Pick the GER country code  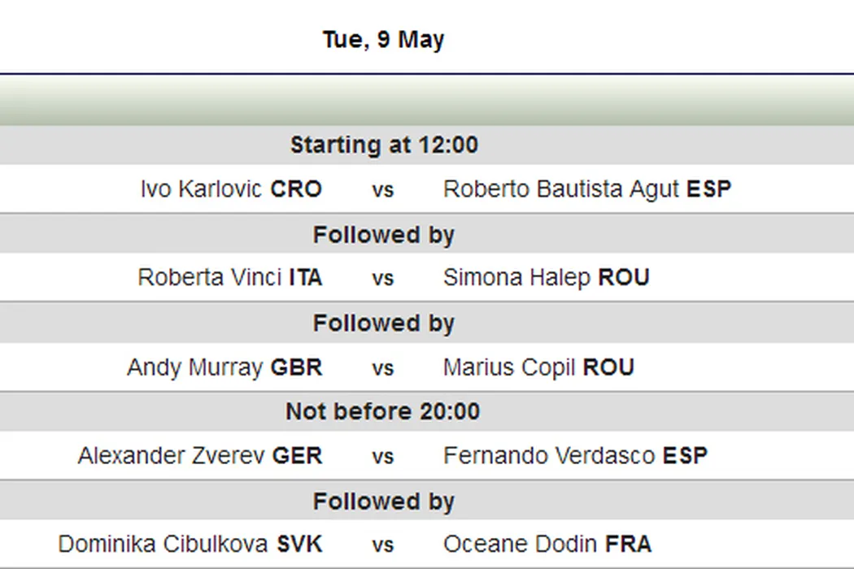click(297, 456)
